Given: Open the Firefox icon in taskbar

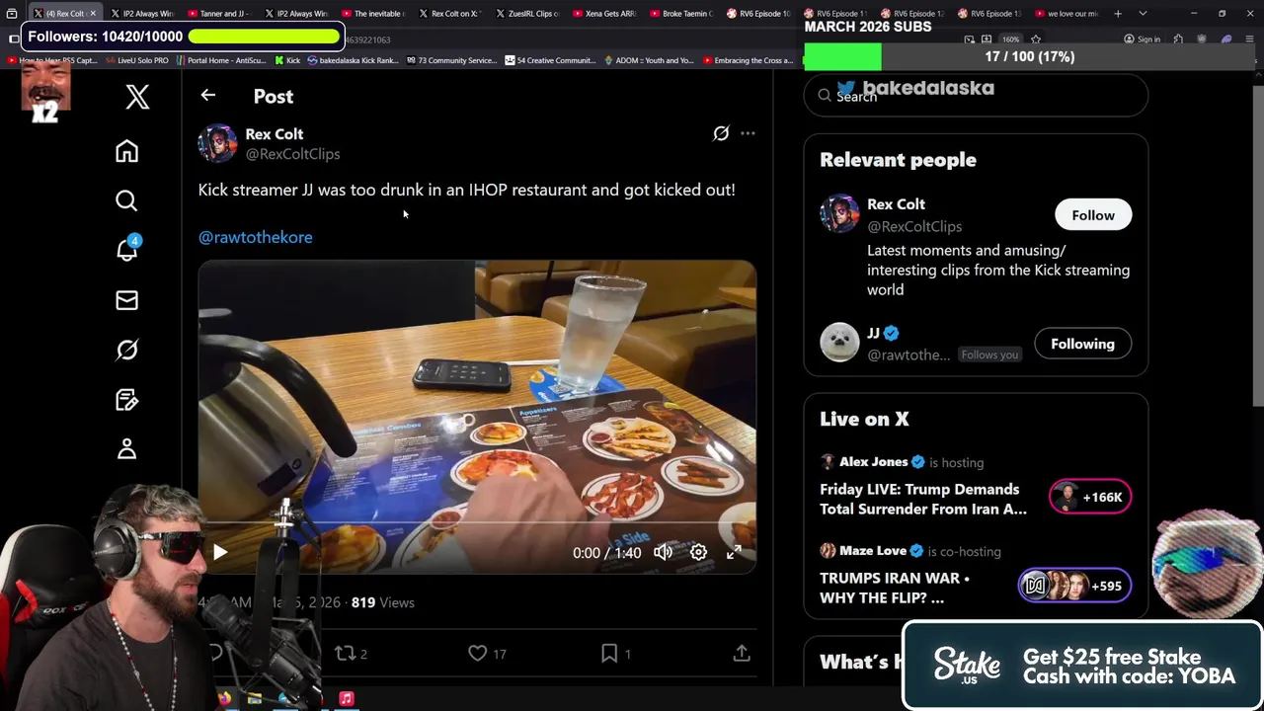Looking at the screenshot, I should coord(225,698).
